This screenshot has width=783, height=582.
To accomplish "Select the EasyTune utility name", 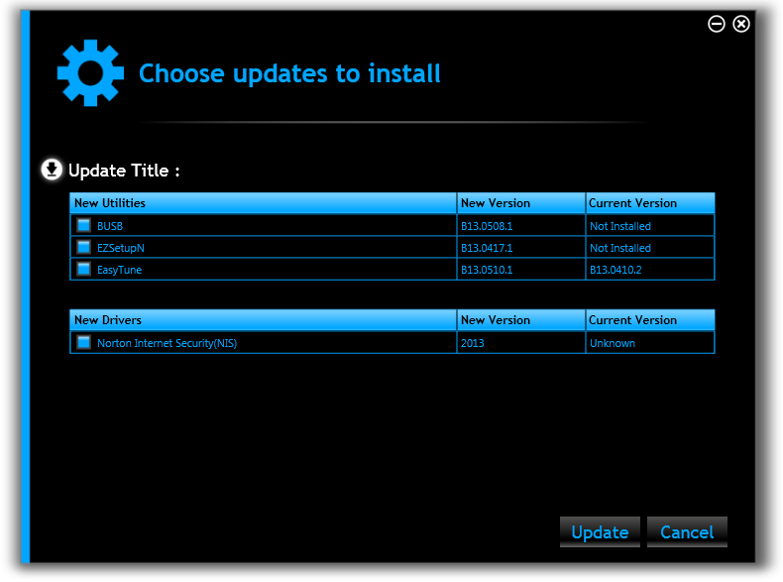I will (x=119, y=271).
